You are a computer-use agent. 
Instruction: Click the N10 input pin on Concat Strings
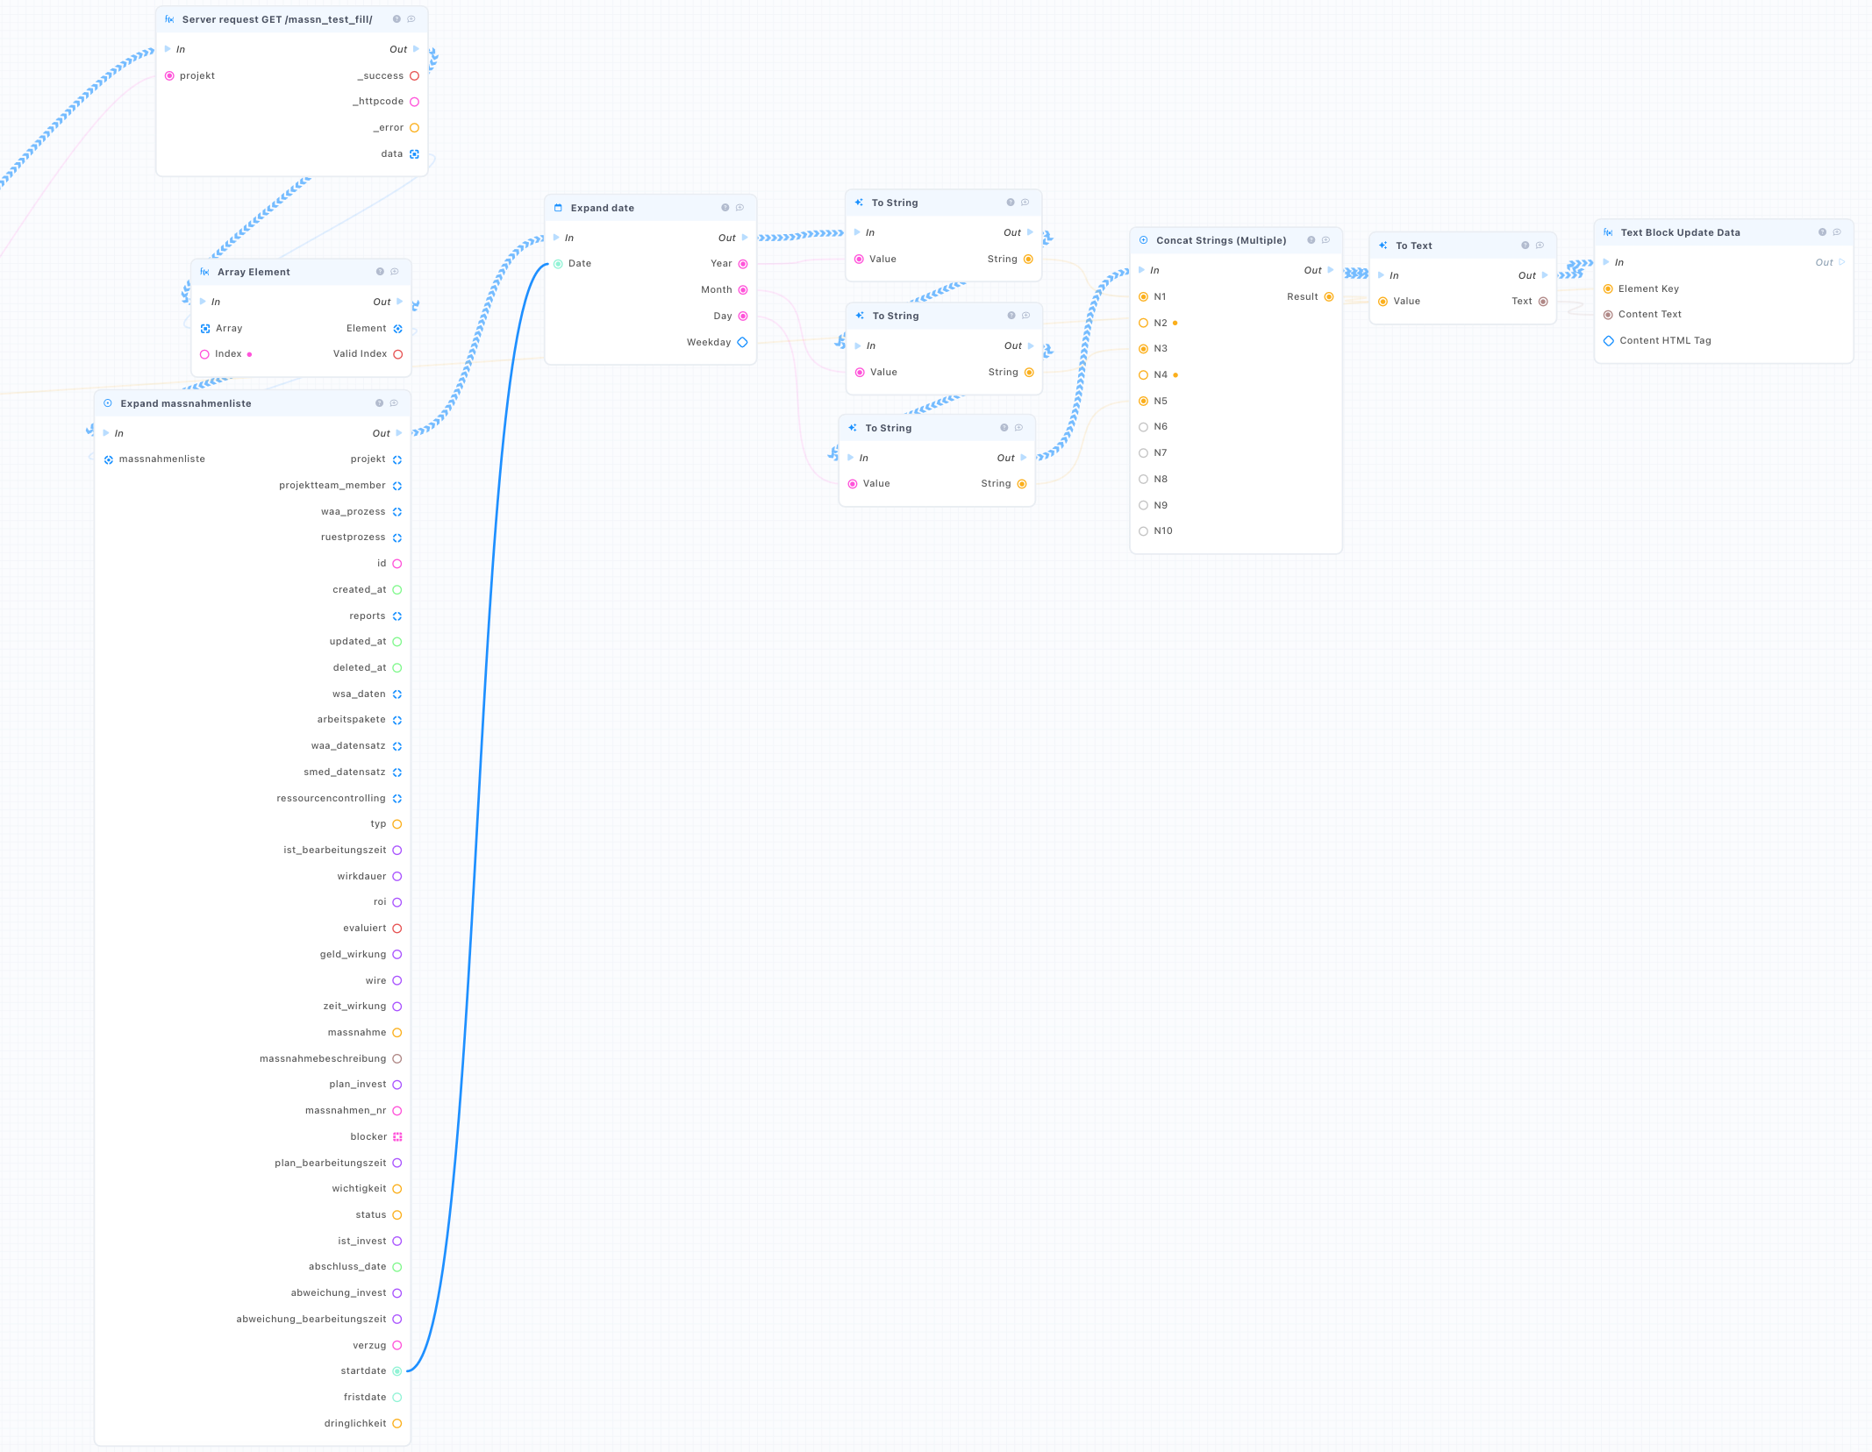[x=1143, y=531]
